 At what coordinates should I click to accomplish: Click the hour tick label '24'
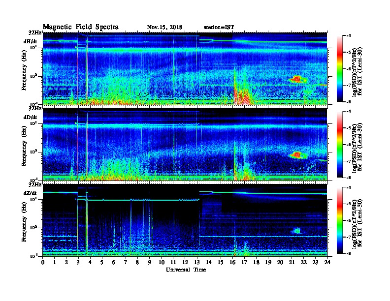point(327,262)
